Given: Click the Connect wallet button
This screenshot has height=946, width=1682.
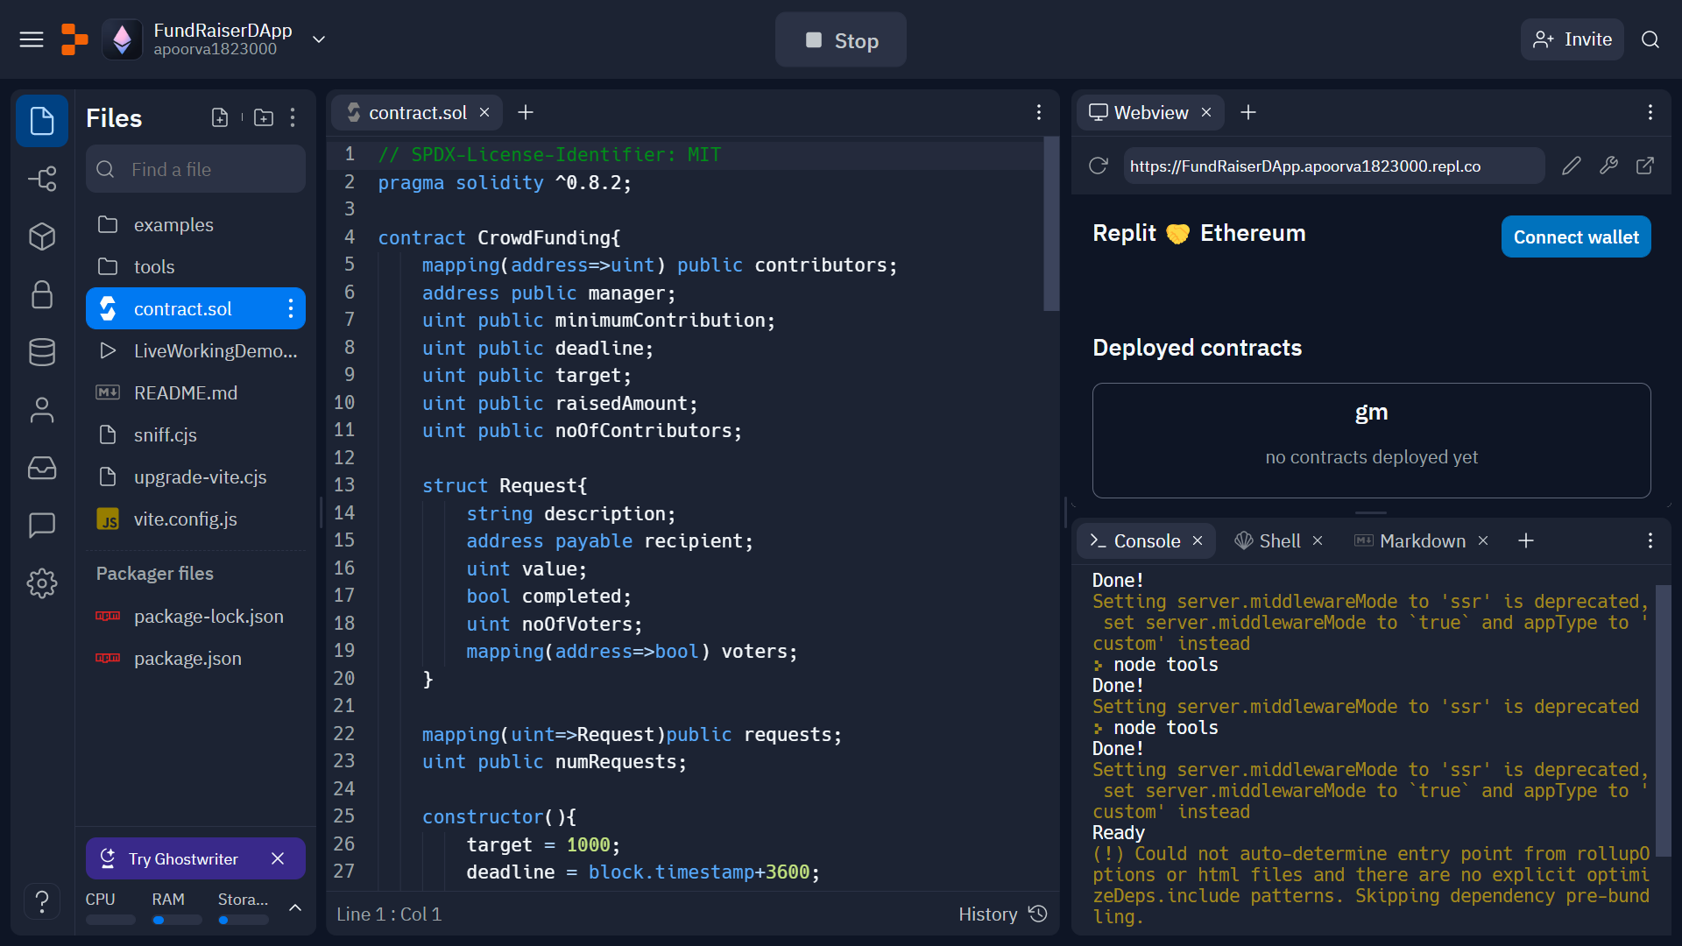Looking at the screenshot, I should [x=1575, y=236].
